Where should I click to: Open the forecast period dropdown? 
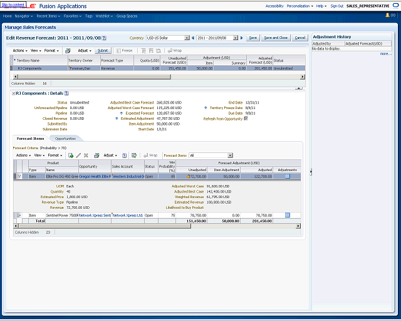[x=236, y=38]
